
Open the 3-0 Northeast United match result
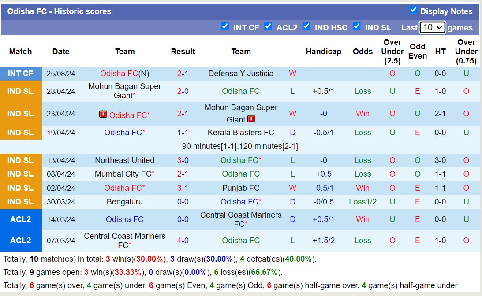[x=183, y=160]
